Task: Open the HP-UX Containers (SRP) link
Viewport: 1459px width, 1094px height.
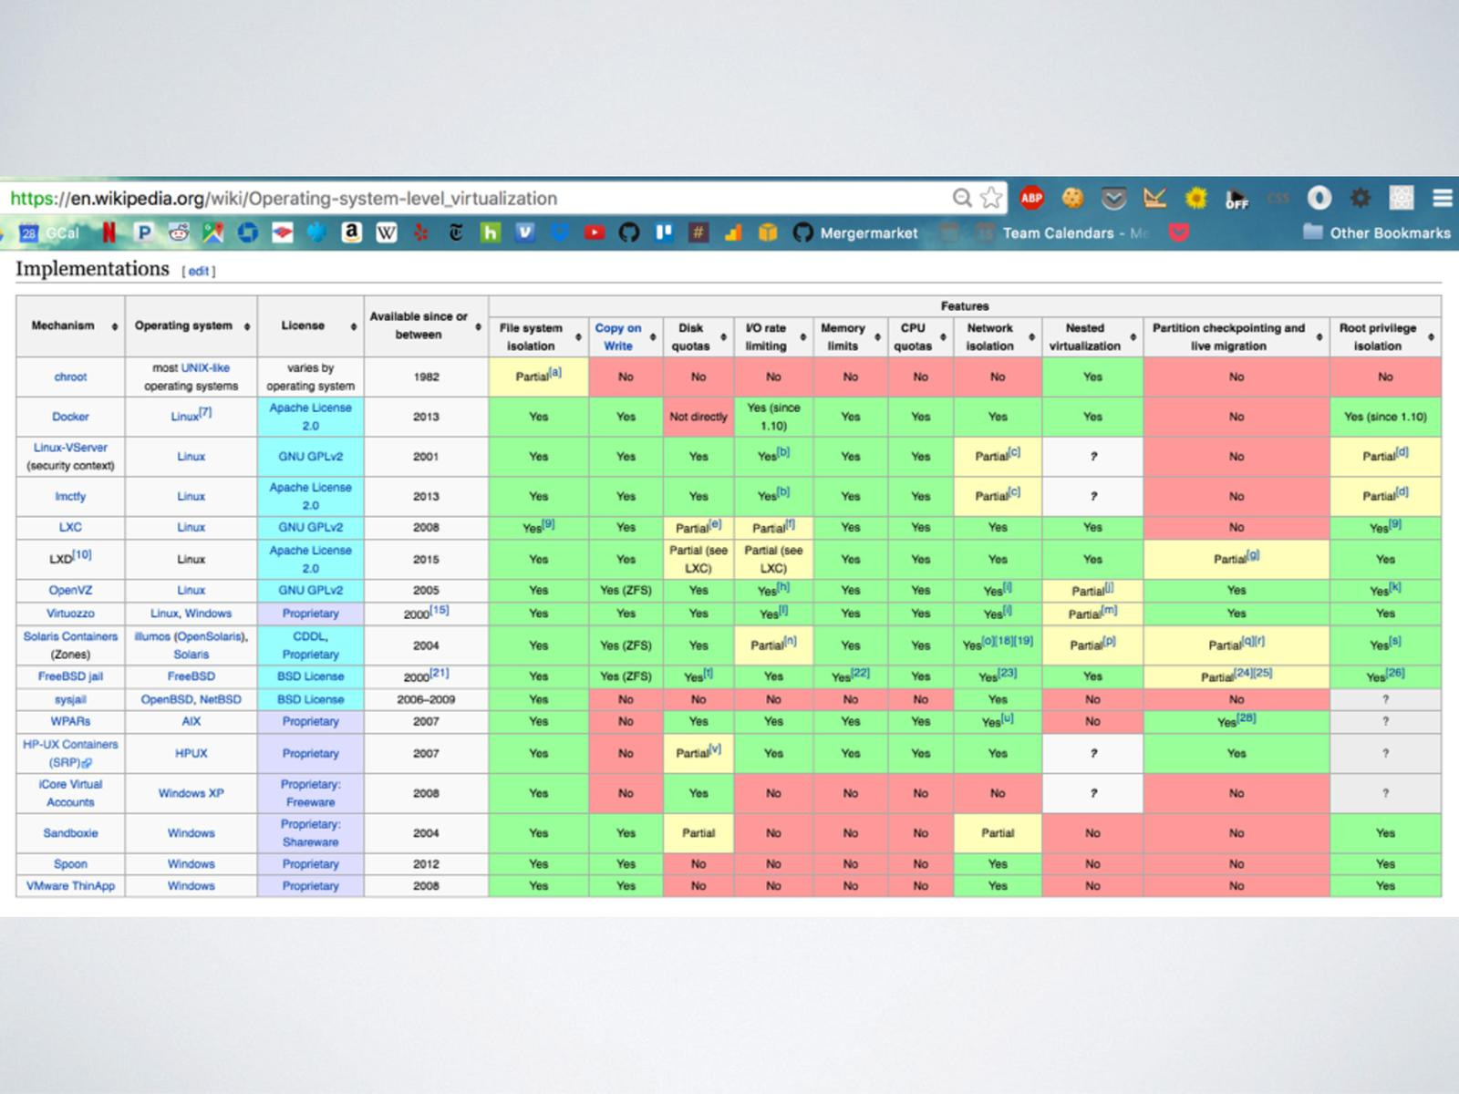Action: pyautogui.click(x=70, y=753)
